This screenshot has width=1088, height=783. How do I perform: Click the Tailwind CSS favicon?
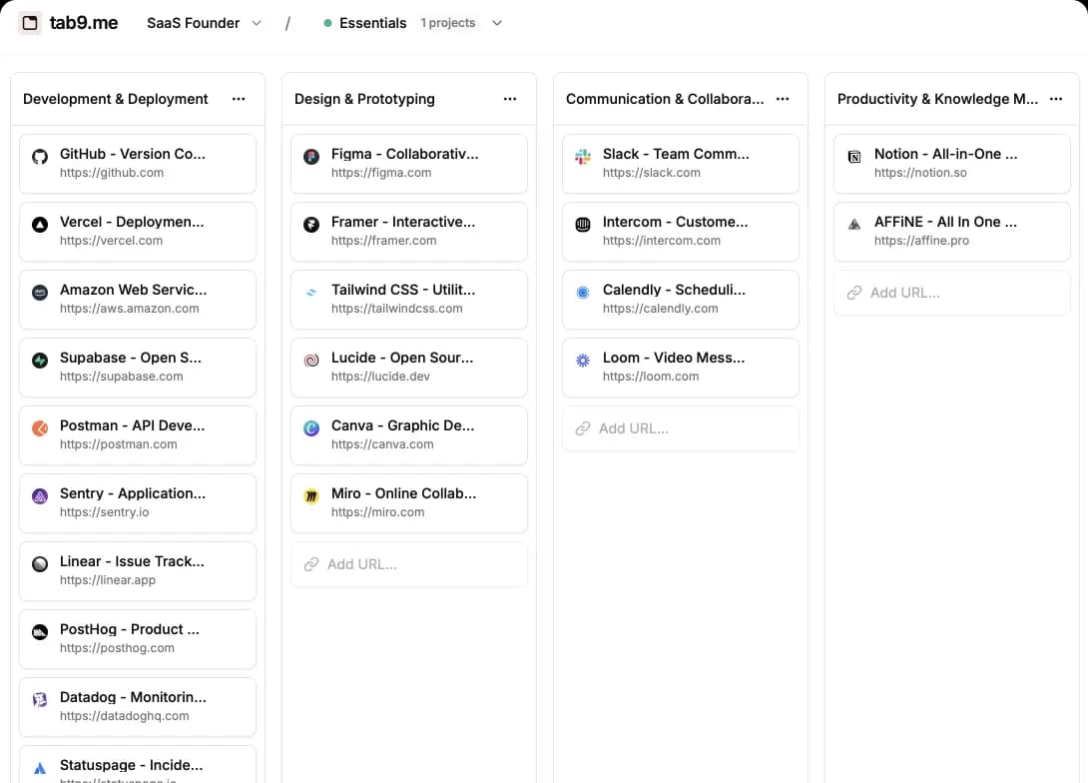[311, 293]
